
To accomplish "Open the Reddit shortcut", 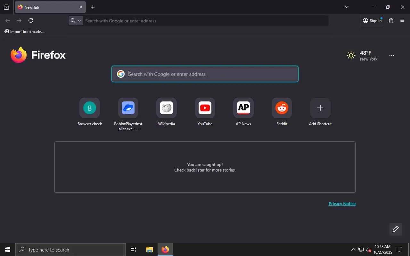I will pos(282,112).
